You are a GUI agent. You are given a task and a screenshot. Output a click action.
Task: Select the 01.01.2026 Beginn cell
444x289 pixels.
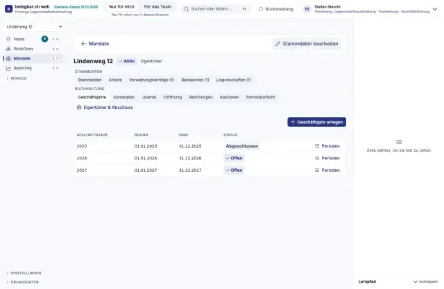pyautogui.click(x=146, y=158)
